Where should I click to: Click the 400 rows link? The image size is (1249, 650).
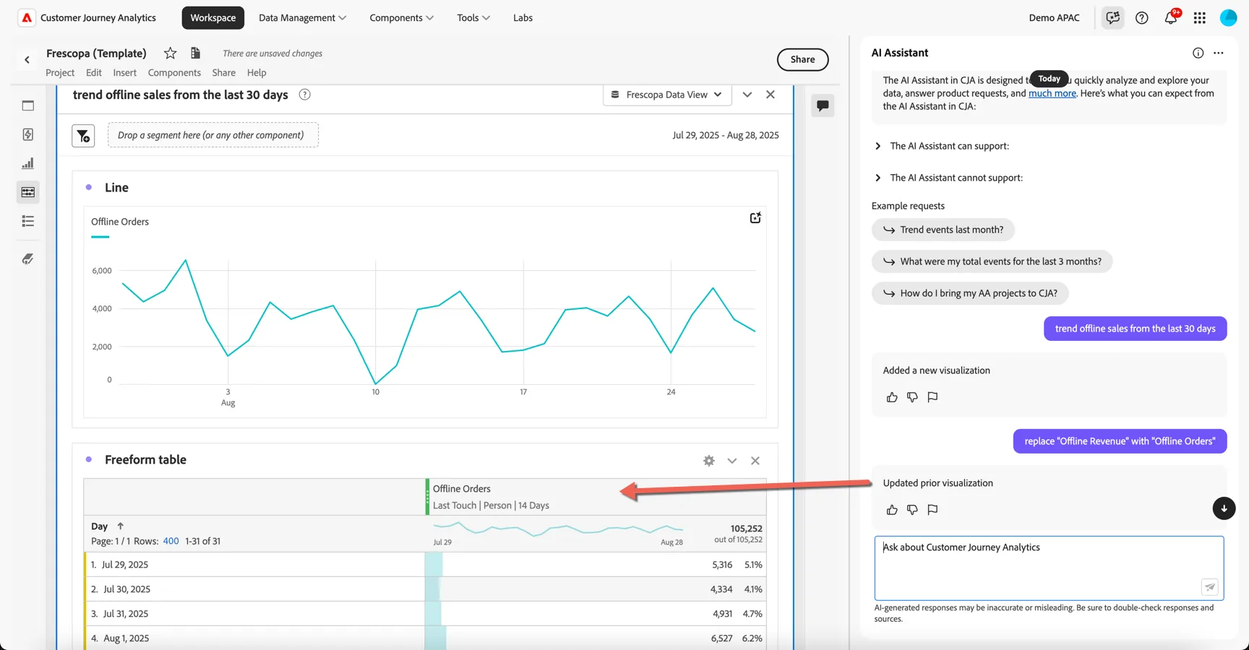point(171,541)
